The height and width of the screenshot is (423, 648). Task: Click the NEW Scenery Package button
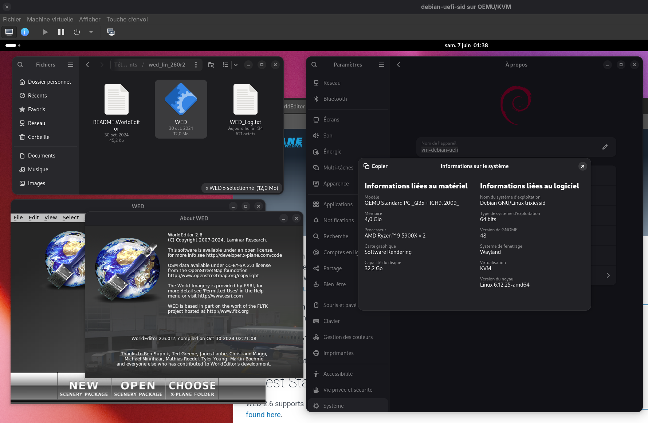pos(84,389)
